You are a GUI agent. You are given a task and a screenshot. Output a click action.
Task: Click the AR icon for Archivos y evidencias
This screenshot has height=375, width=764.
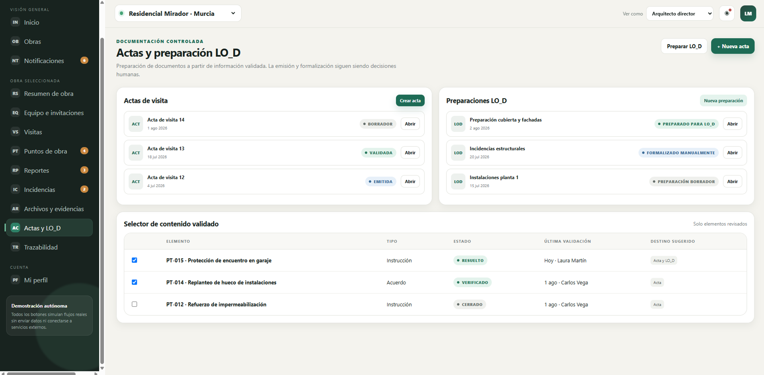tap(15, 209)
